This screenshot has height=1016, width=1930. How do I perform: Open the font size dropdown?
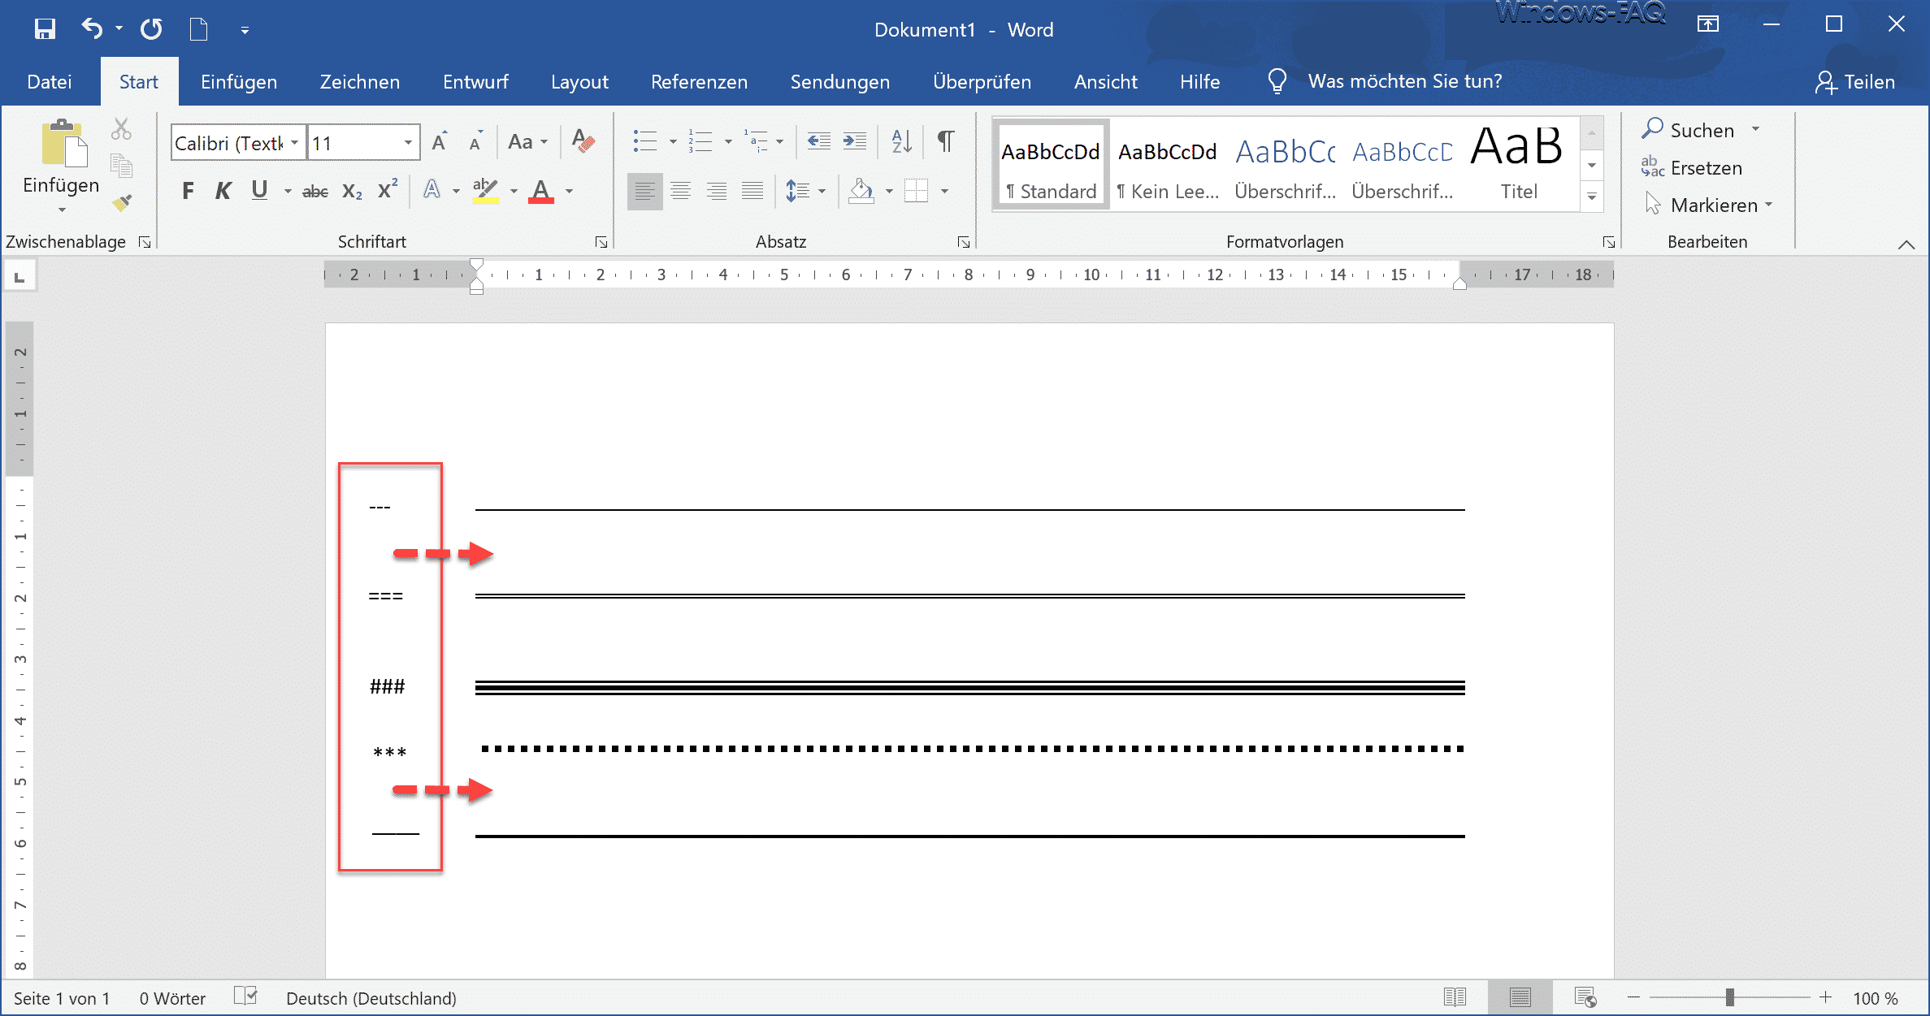click(x=408, y=144)
